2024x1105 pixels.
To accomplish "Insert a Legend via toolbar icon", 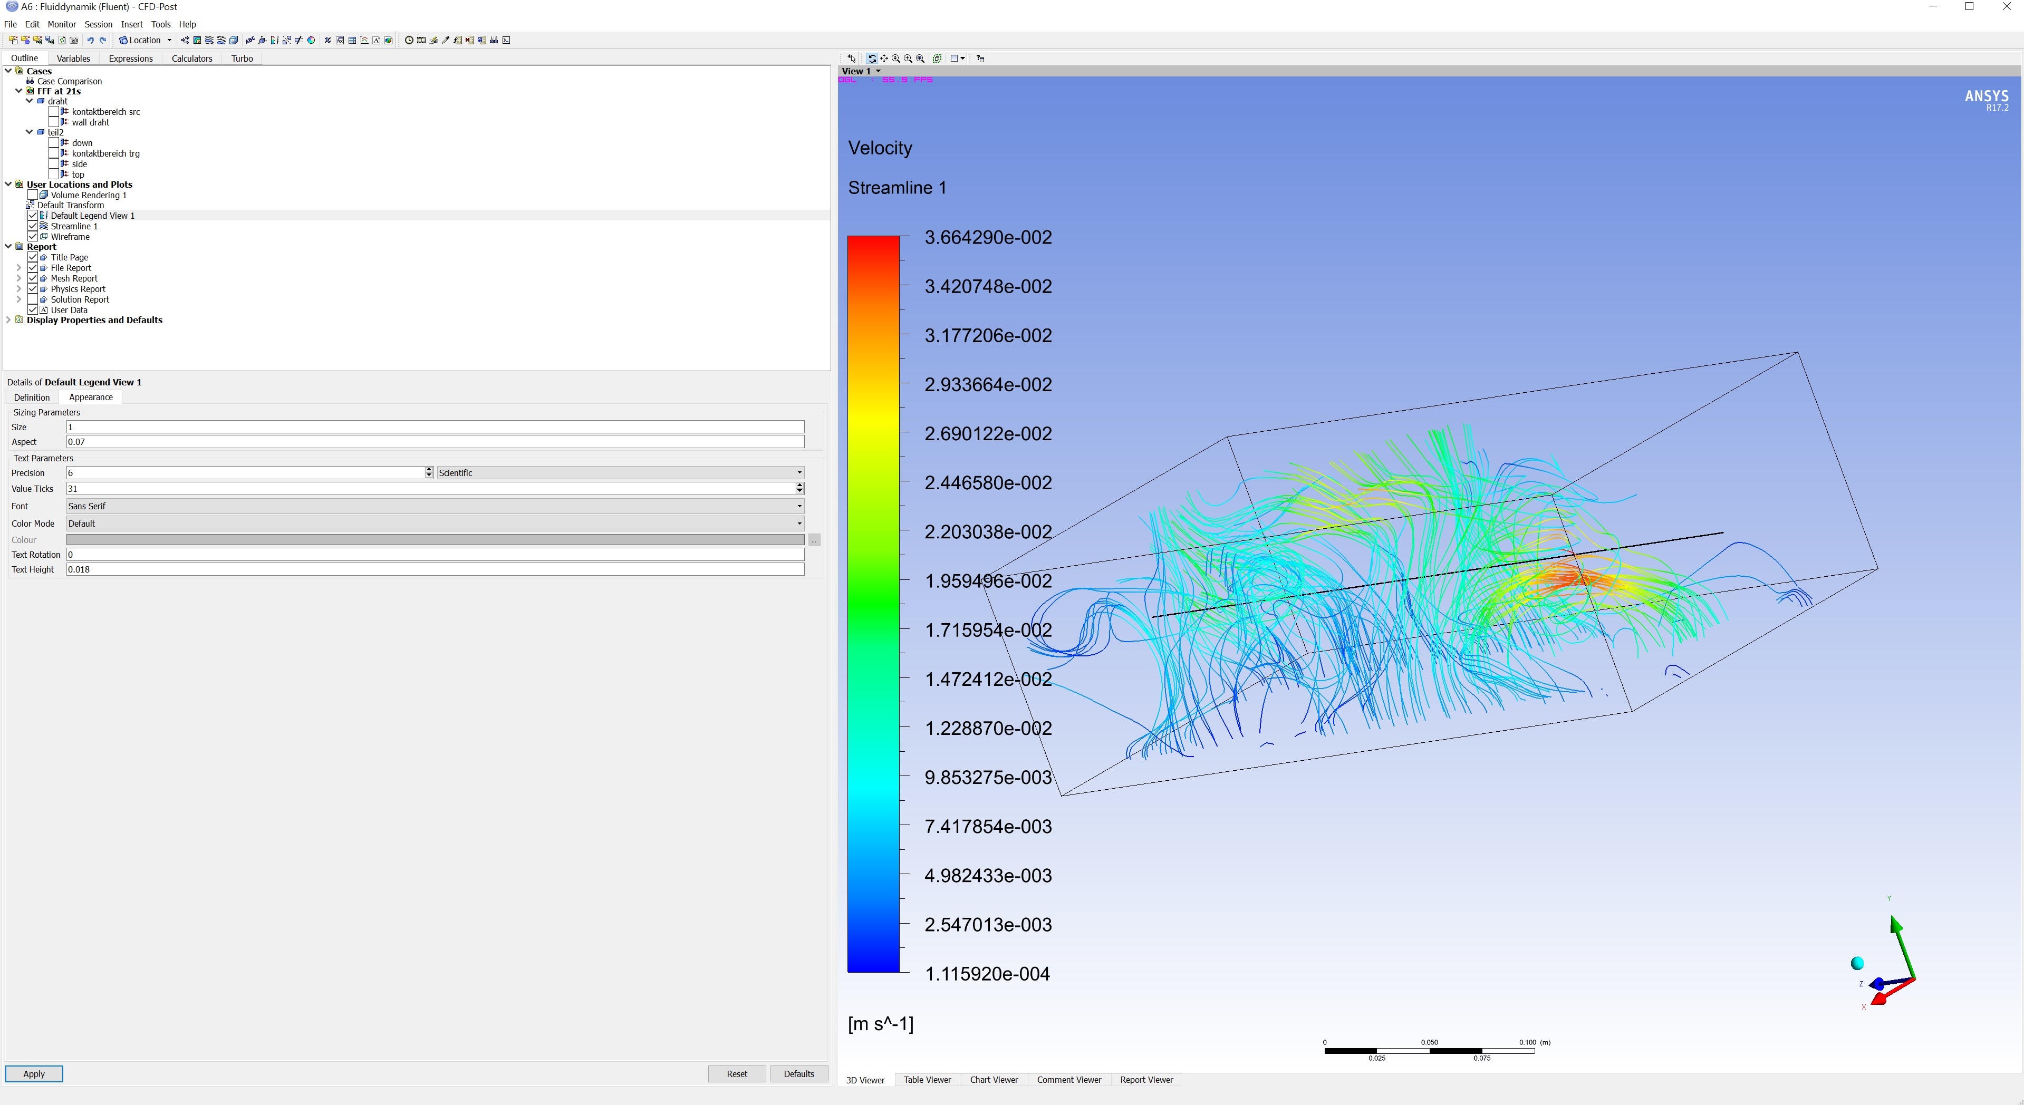I will point(274,40).
